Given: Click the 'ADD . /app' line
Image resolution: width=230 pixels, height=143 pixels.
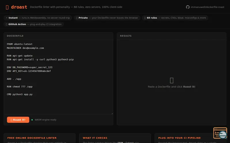Looking at the screenshot, I should 14,79.
